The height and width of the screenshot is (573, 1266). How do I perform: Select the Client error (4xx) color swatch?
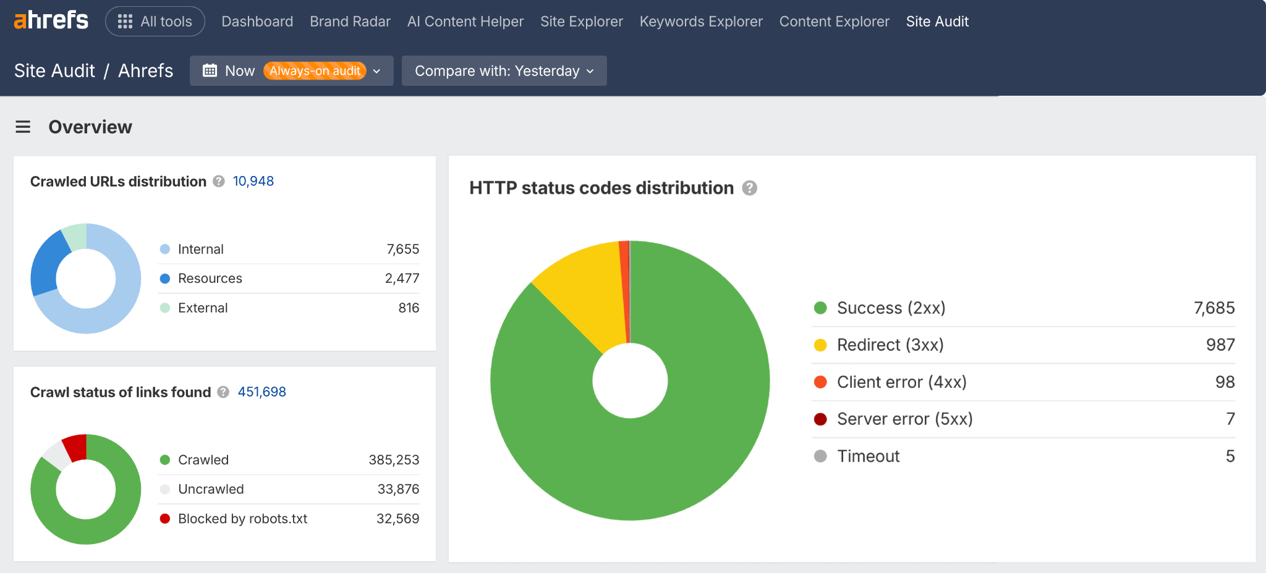click(x=821, y=382)
